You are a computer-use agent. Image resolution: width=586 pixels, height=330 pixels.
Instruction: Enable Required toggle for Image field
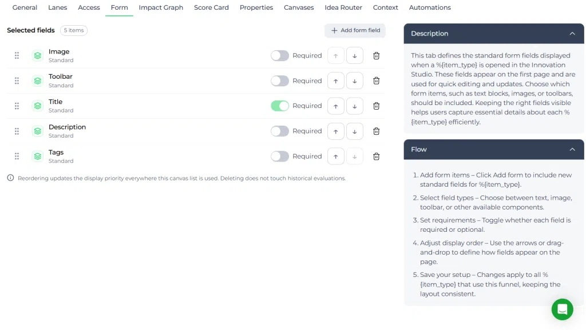280,55
